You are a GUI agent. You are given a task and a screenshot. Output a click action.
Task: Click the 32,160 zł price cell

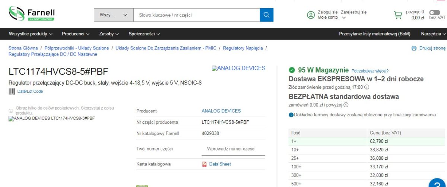tap(379, 184)
